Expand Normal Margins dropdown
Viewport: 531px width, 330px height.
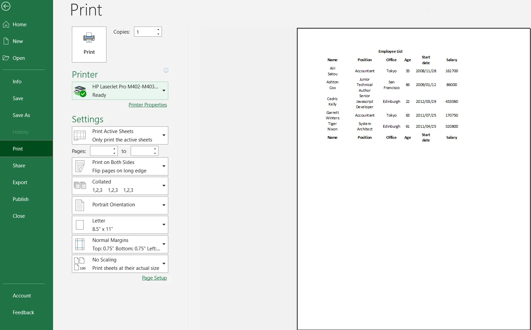(164, 244)
